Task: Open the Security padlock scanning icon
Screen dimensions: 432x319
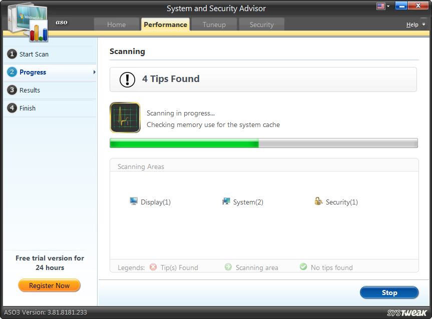Action: tap(319, 201)
